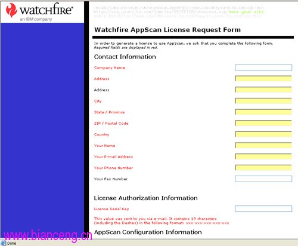Click the Your Fax Number input field
The width and height of the screenshot is (298, 246).
click(x=263, y=179)
